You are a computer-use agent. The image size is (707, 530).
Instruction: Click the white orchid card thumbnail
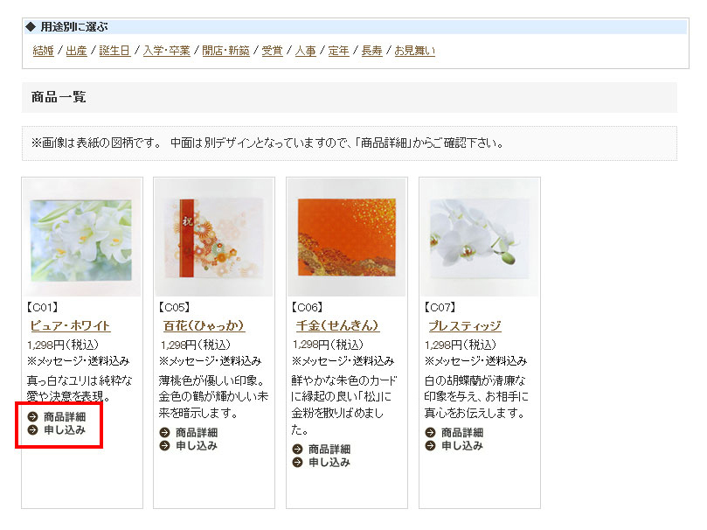point(479,238)
